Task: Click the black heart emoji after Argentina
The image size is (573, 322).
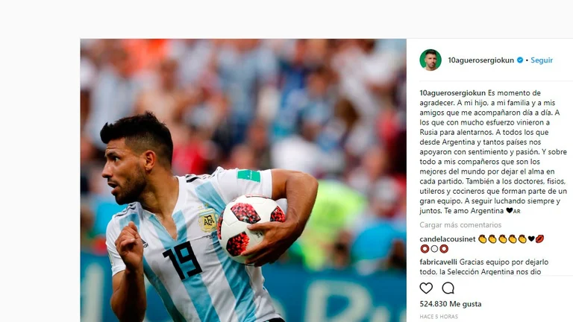Action: [510, 211]
